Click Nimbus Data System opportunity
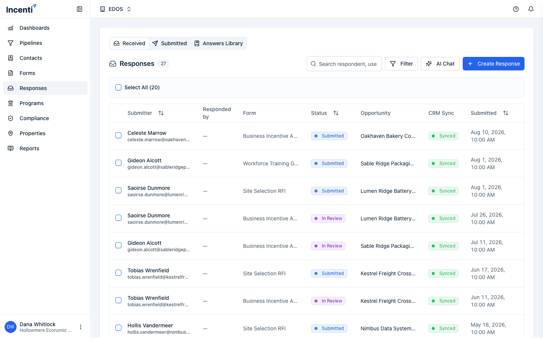This screenshot has width=543, height=339. click(388, 328)
